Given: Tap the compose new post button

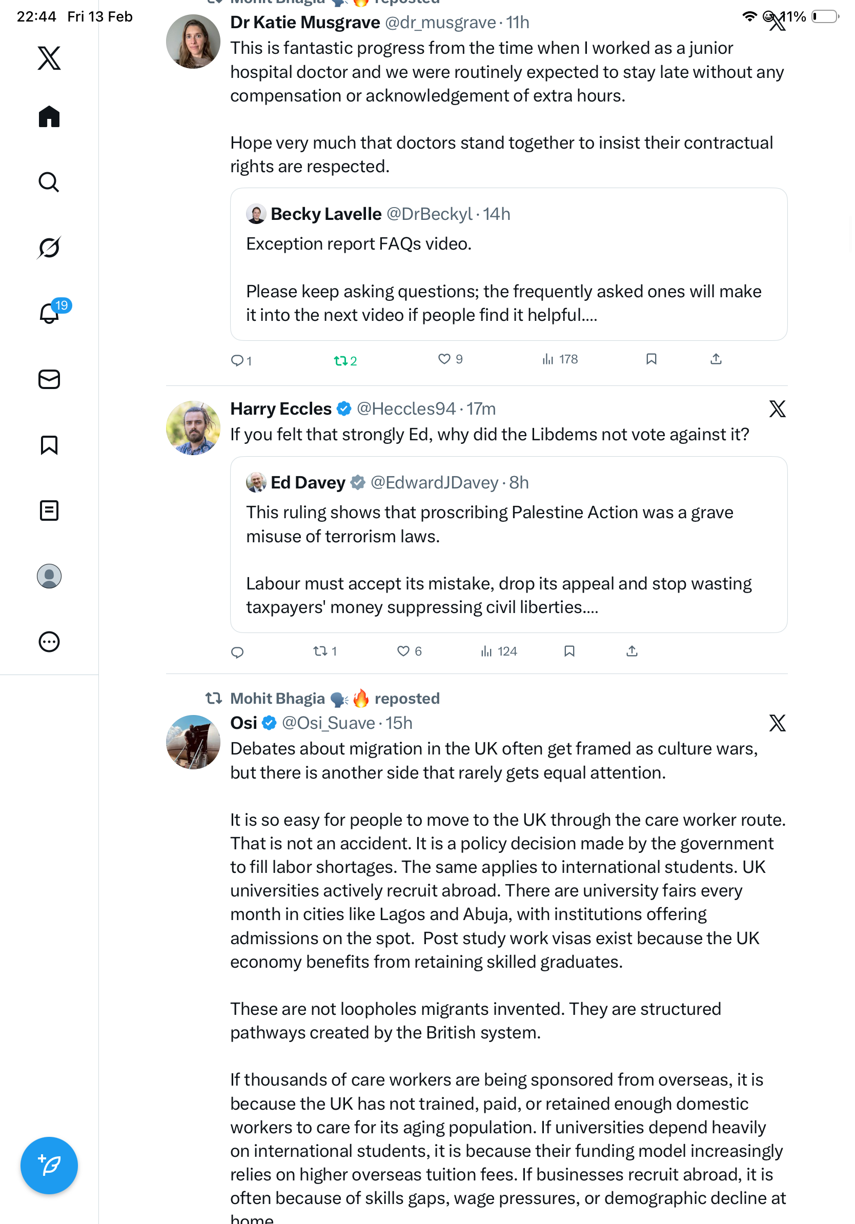Looking at the screenshot, I should (49, 1166).
